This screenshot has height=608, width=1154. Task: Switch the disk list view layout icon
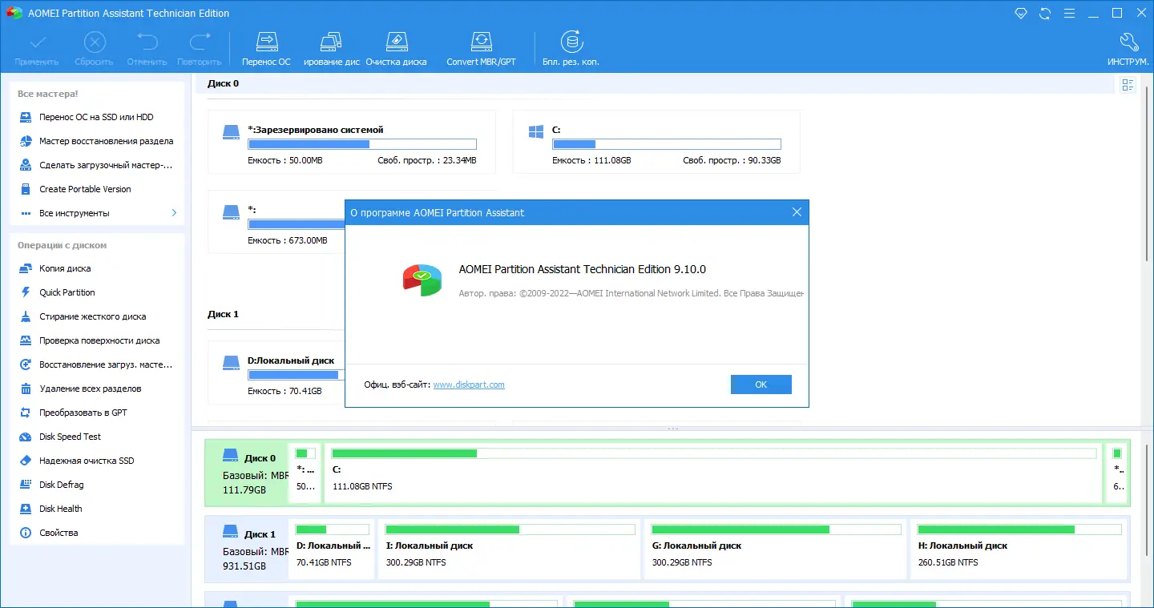(1128, 85)
